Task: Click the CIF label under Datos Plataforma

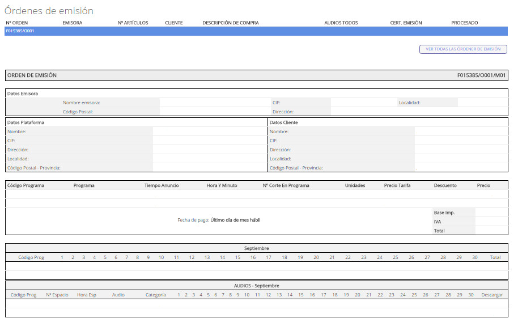Action: pyautogui.click(x=11, y=141)
